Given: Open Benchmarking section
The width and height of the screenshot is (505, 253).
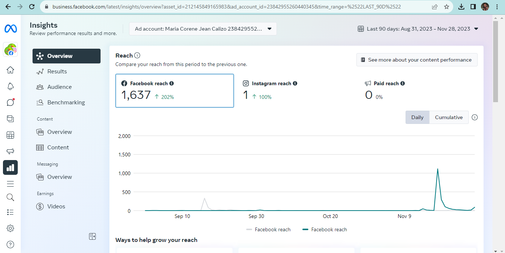Looking at the screenshot, I should [67, 103].
